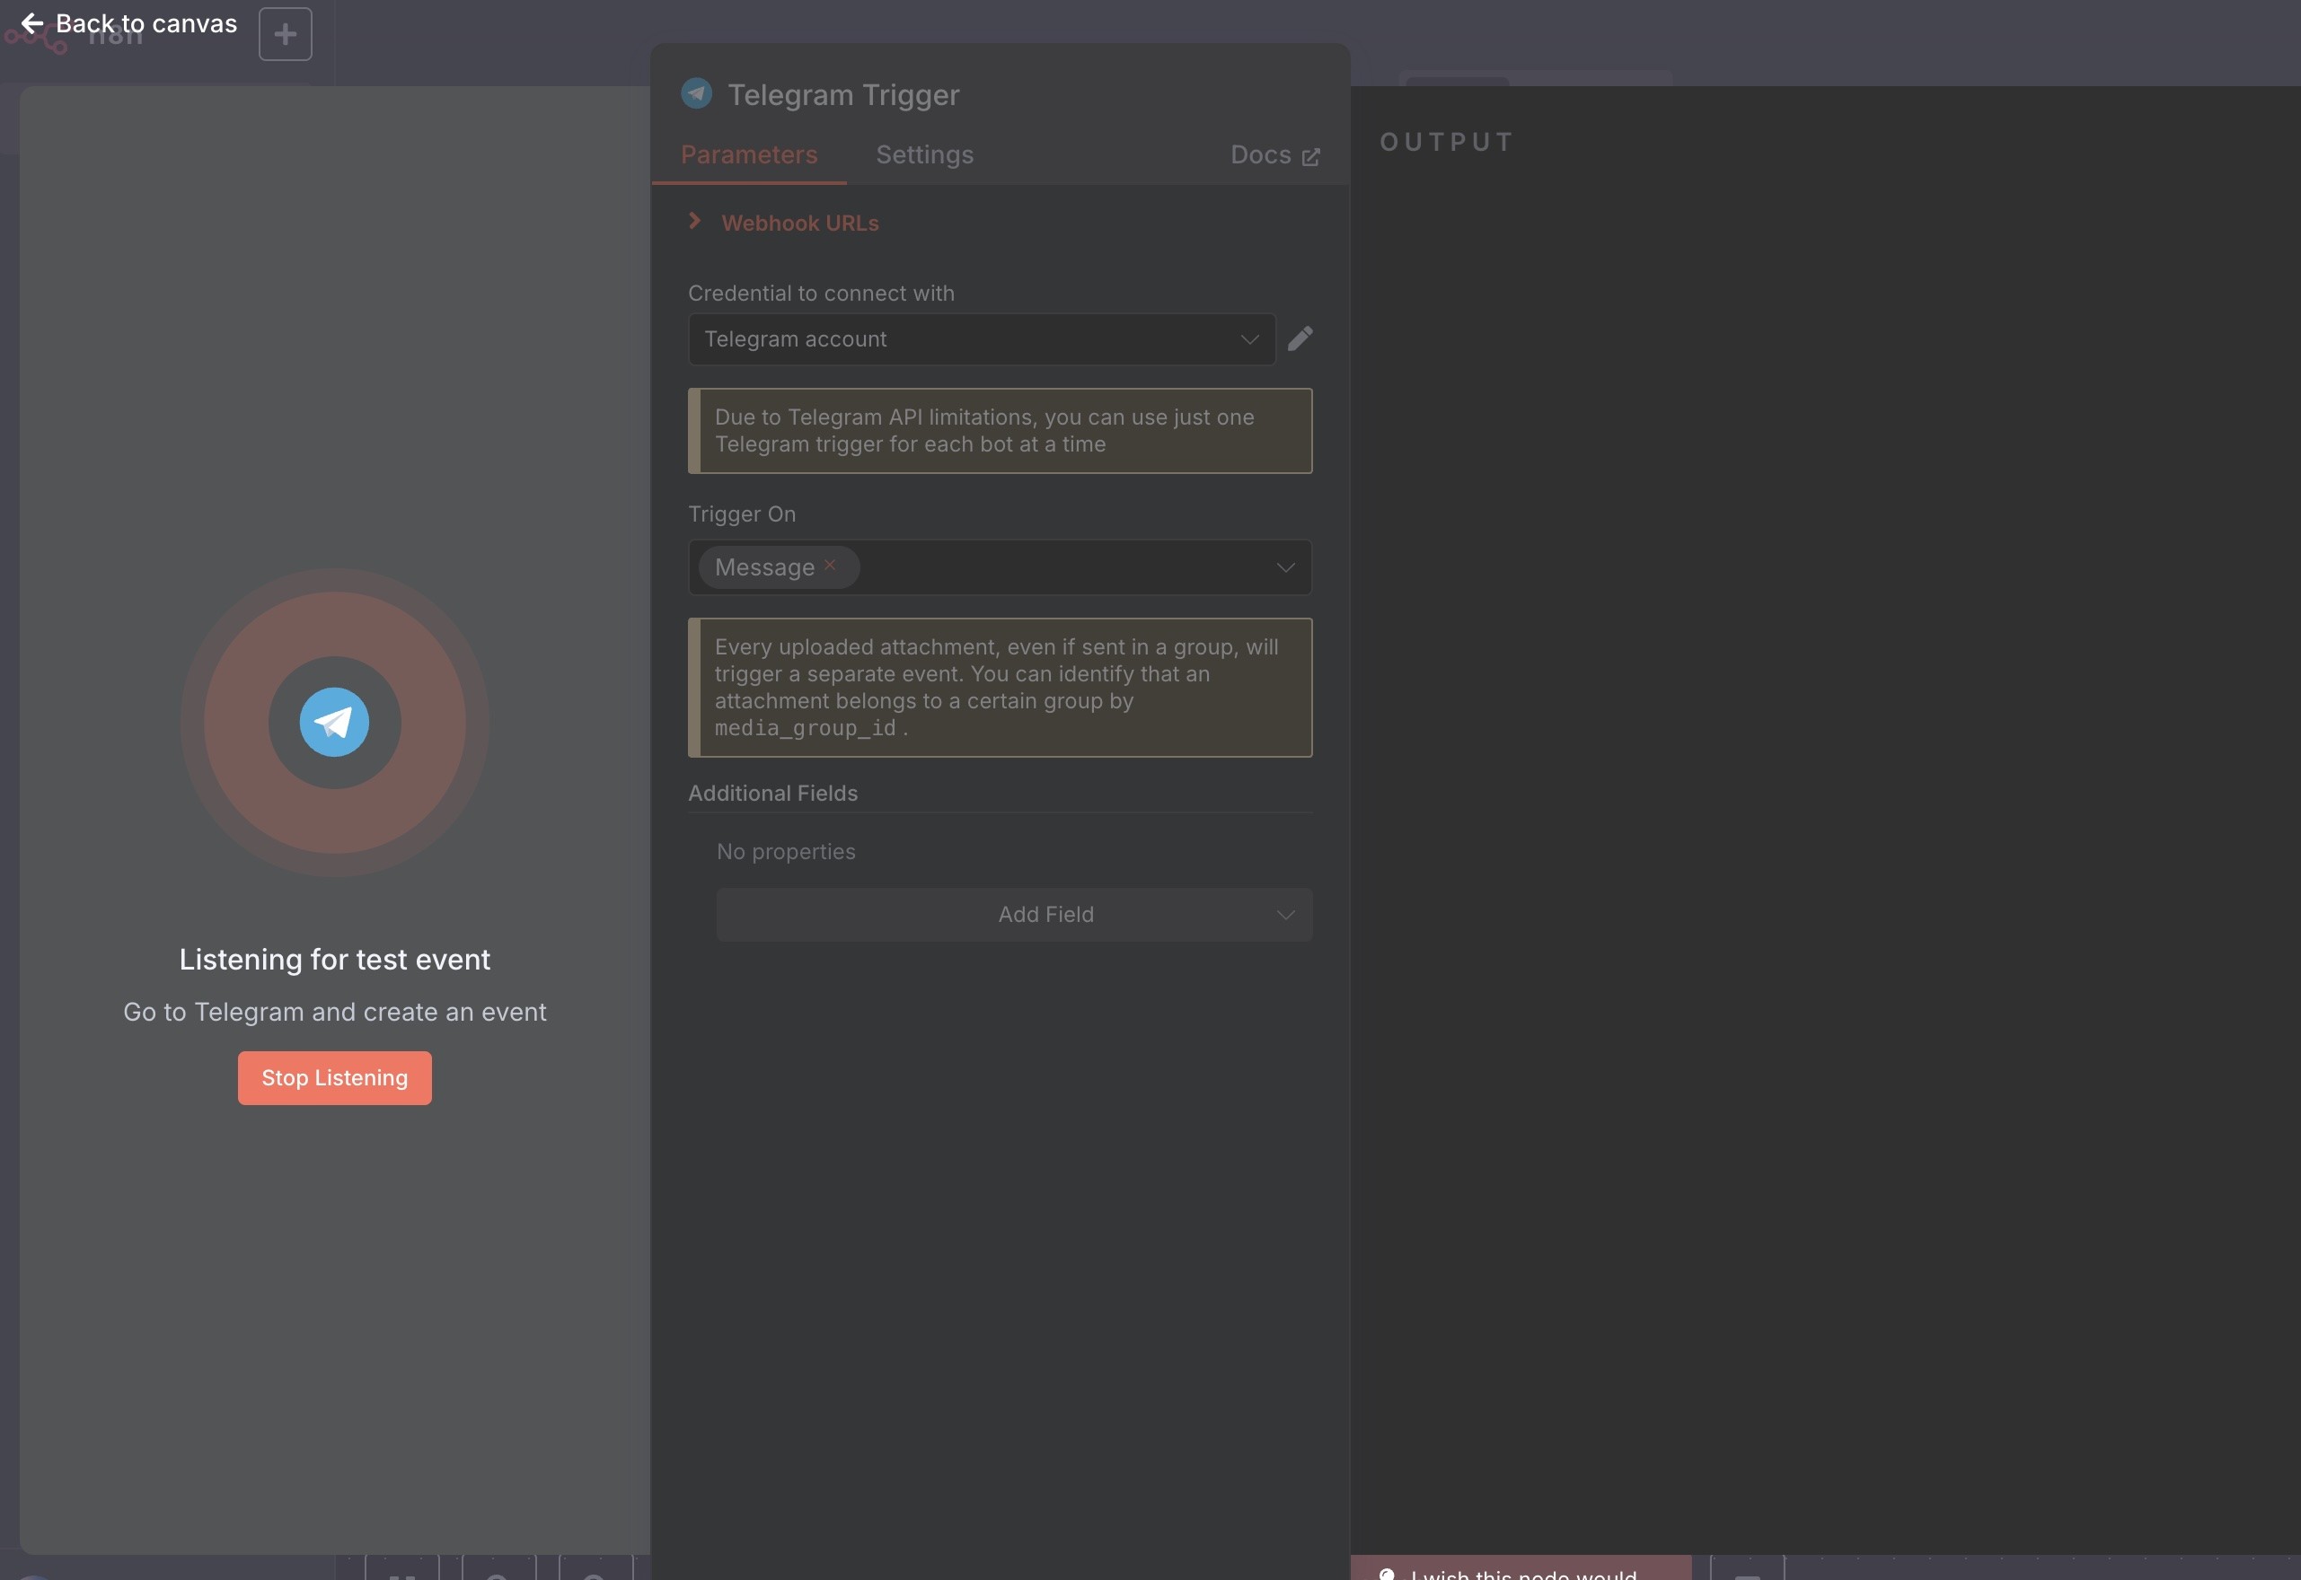
Task: Click the back arrow icon
Action: click(x=31, y=23)
